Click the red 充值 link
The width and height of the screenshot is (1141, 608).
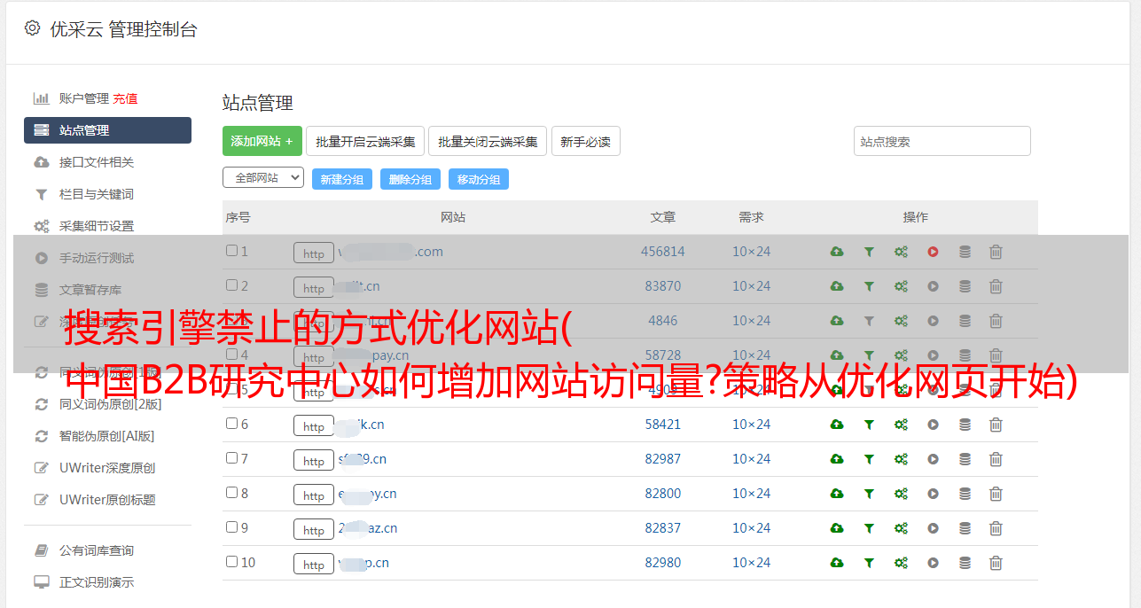click(x=125, y=98)
